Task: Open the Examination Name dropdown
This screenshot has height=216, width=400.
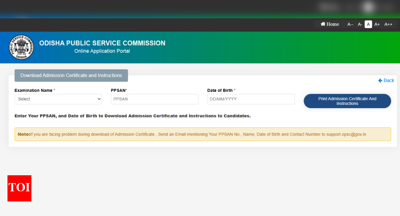Action: pos(58,99)
